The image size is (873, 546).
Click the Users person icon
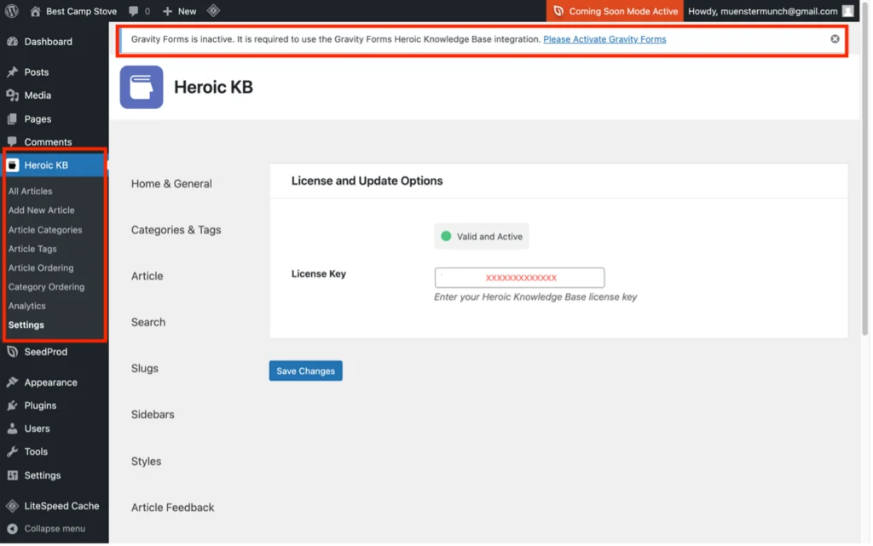click(x=12, y=428)
